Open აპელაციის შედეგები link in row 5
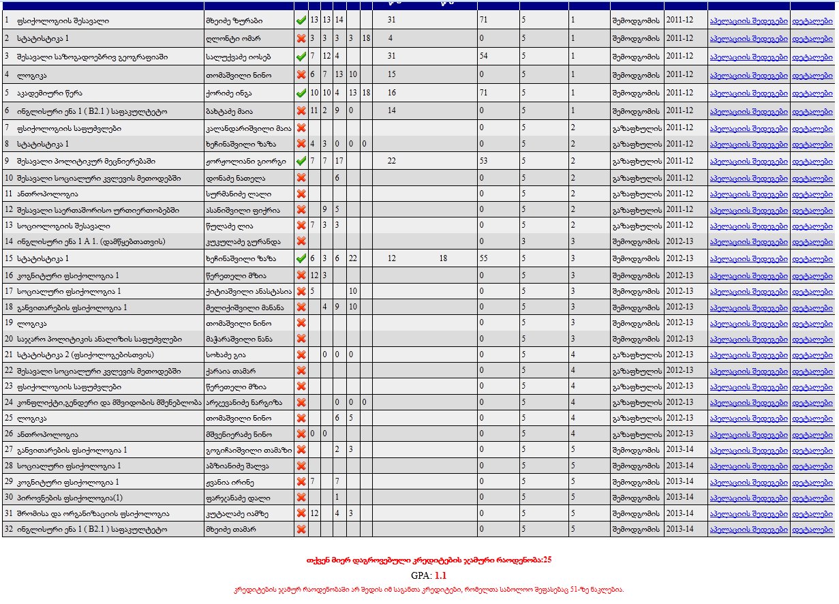This screenshot has height=604, width=839. tap(748, 93)
